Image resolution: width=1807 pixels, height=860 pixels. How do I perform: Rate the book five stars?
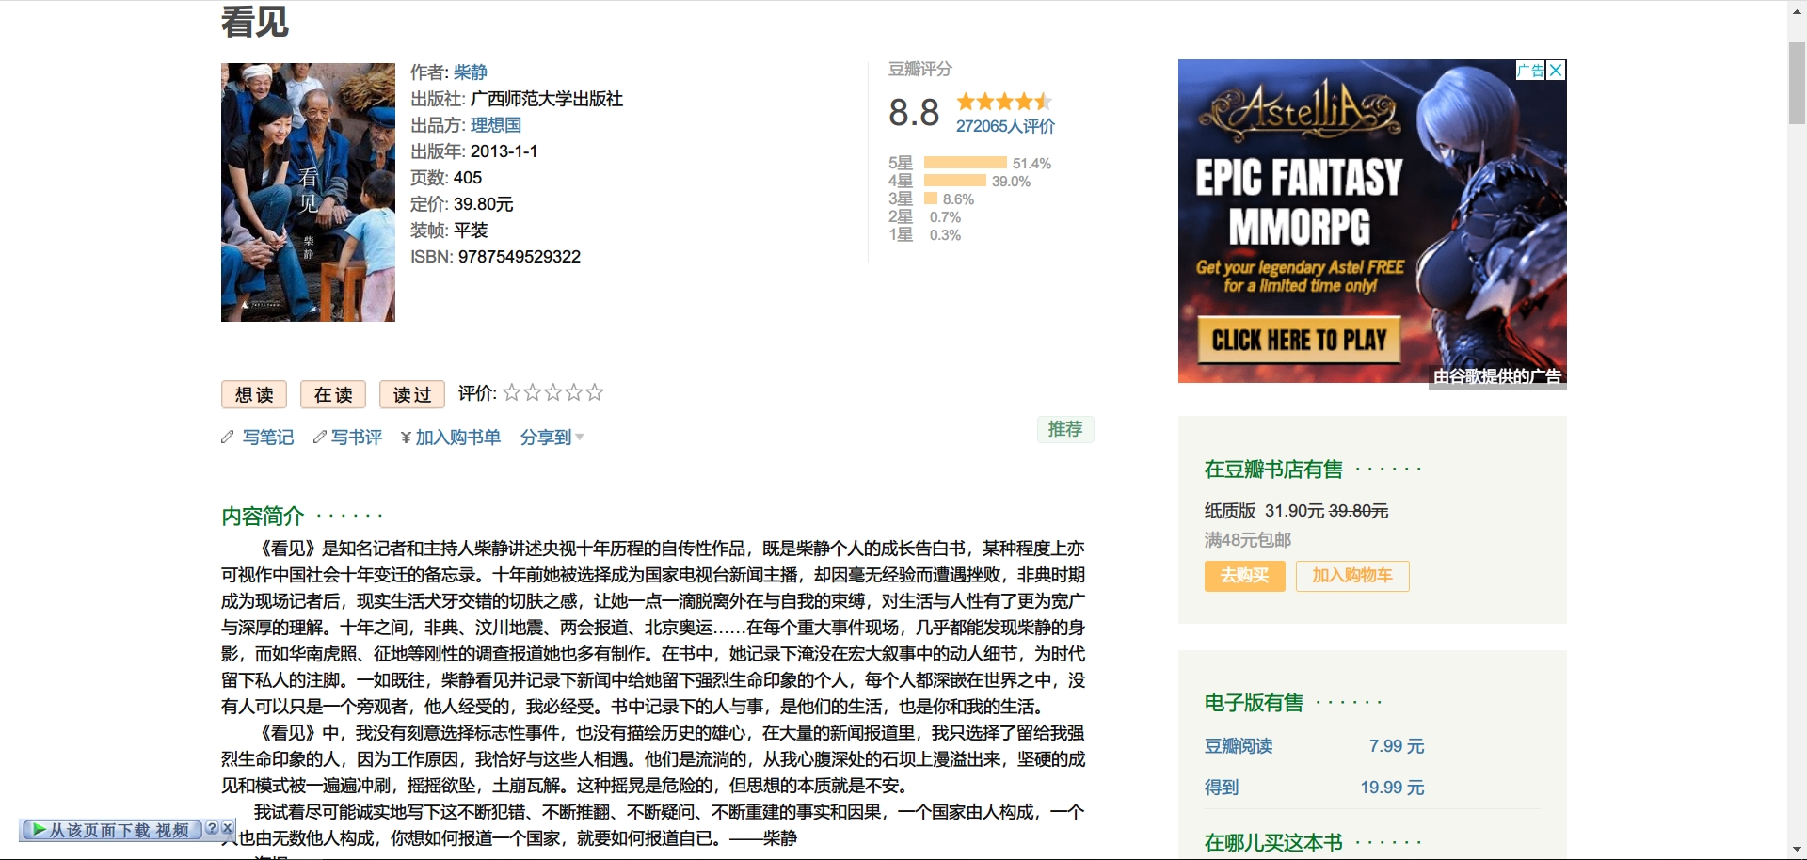[x=595, y=393]
